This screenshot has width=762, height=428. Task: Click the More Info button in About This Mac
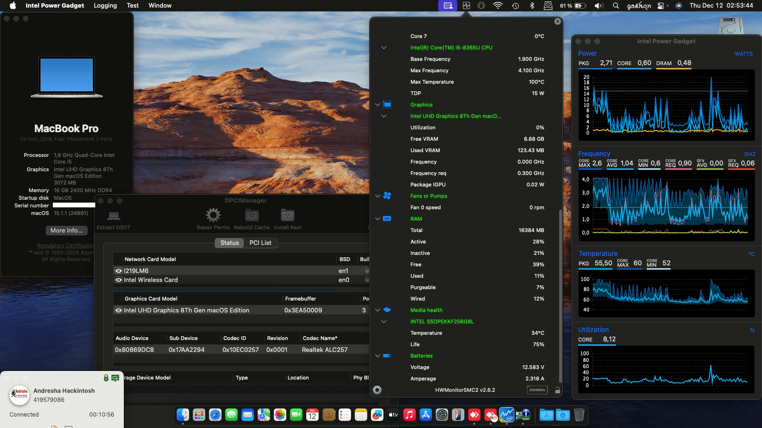tap(66, 230)
